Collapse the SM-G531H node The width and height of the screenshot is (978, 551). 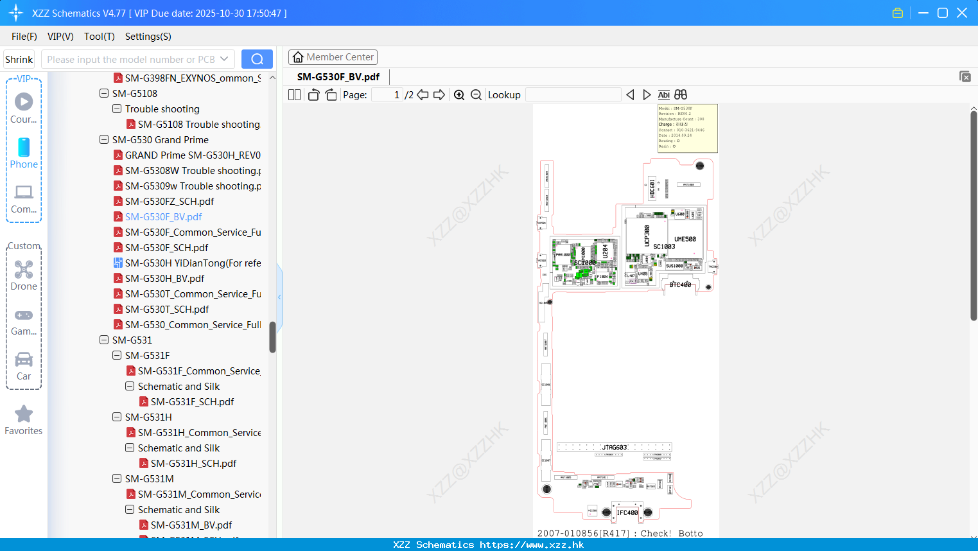tap(117, 417)
